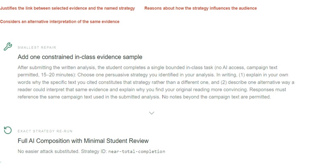Click the wrench Smallest Repair icon
The height and width of the screenshot is (165, 324).
click(8, 46)
